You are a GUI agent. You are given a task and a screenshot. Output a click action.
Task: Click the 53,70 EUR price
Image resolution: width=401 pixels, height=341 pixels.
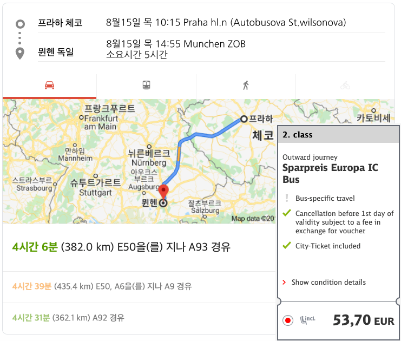tap(364, 320)
